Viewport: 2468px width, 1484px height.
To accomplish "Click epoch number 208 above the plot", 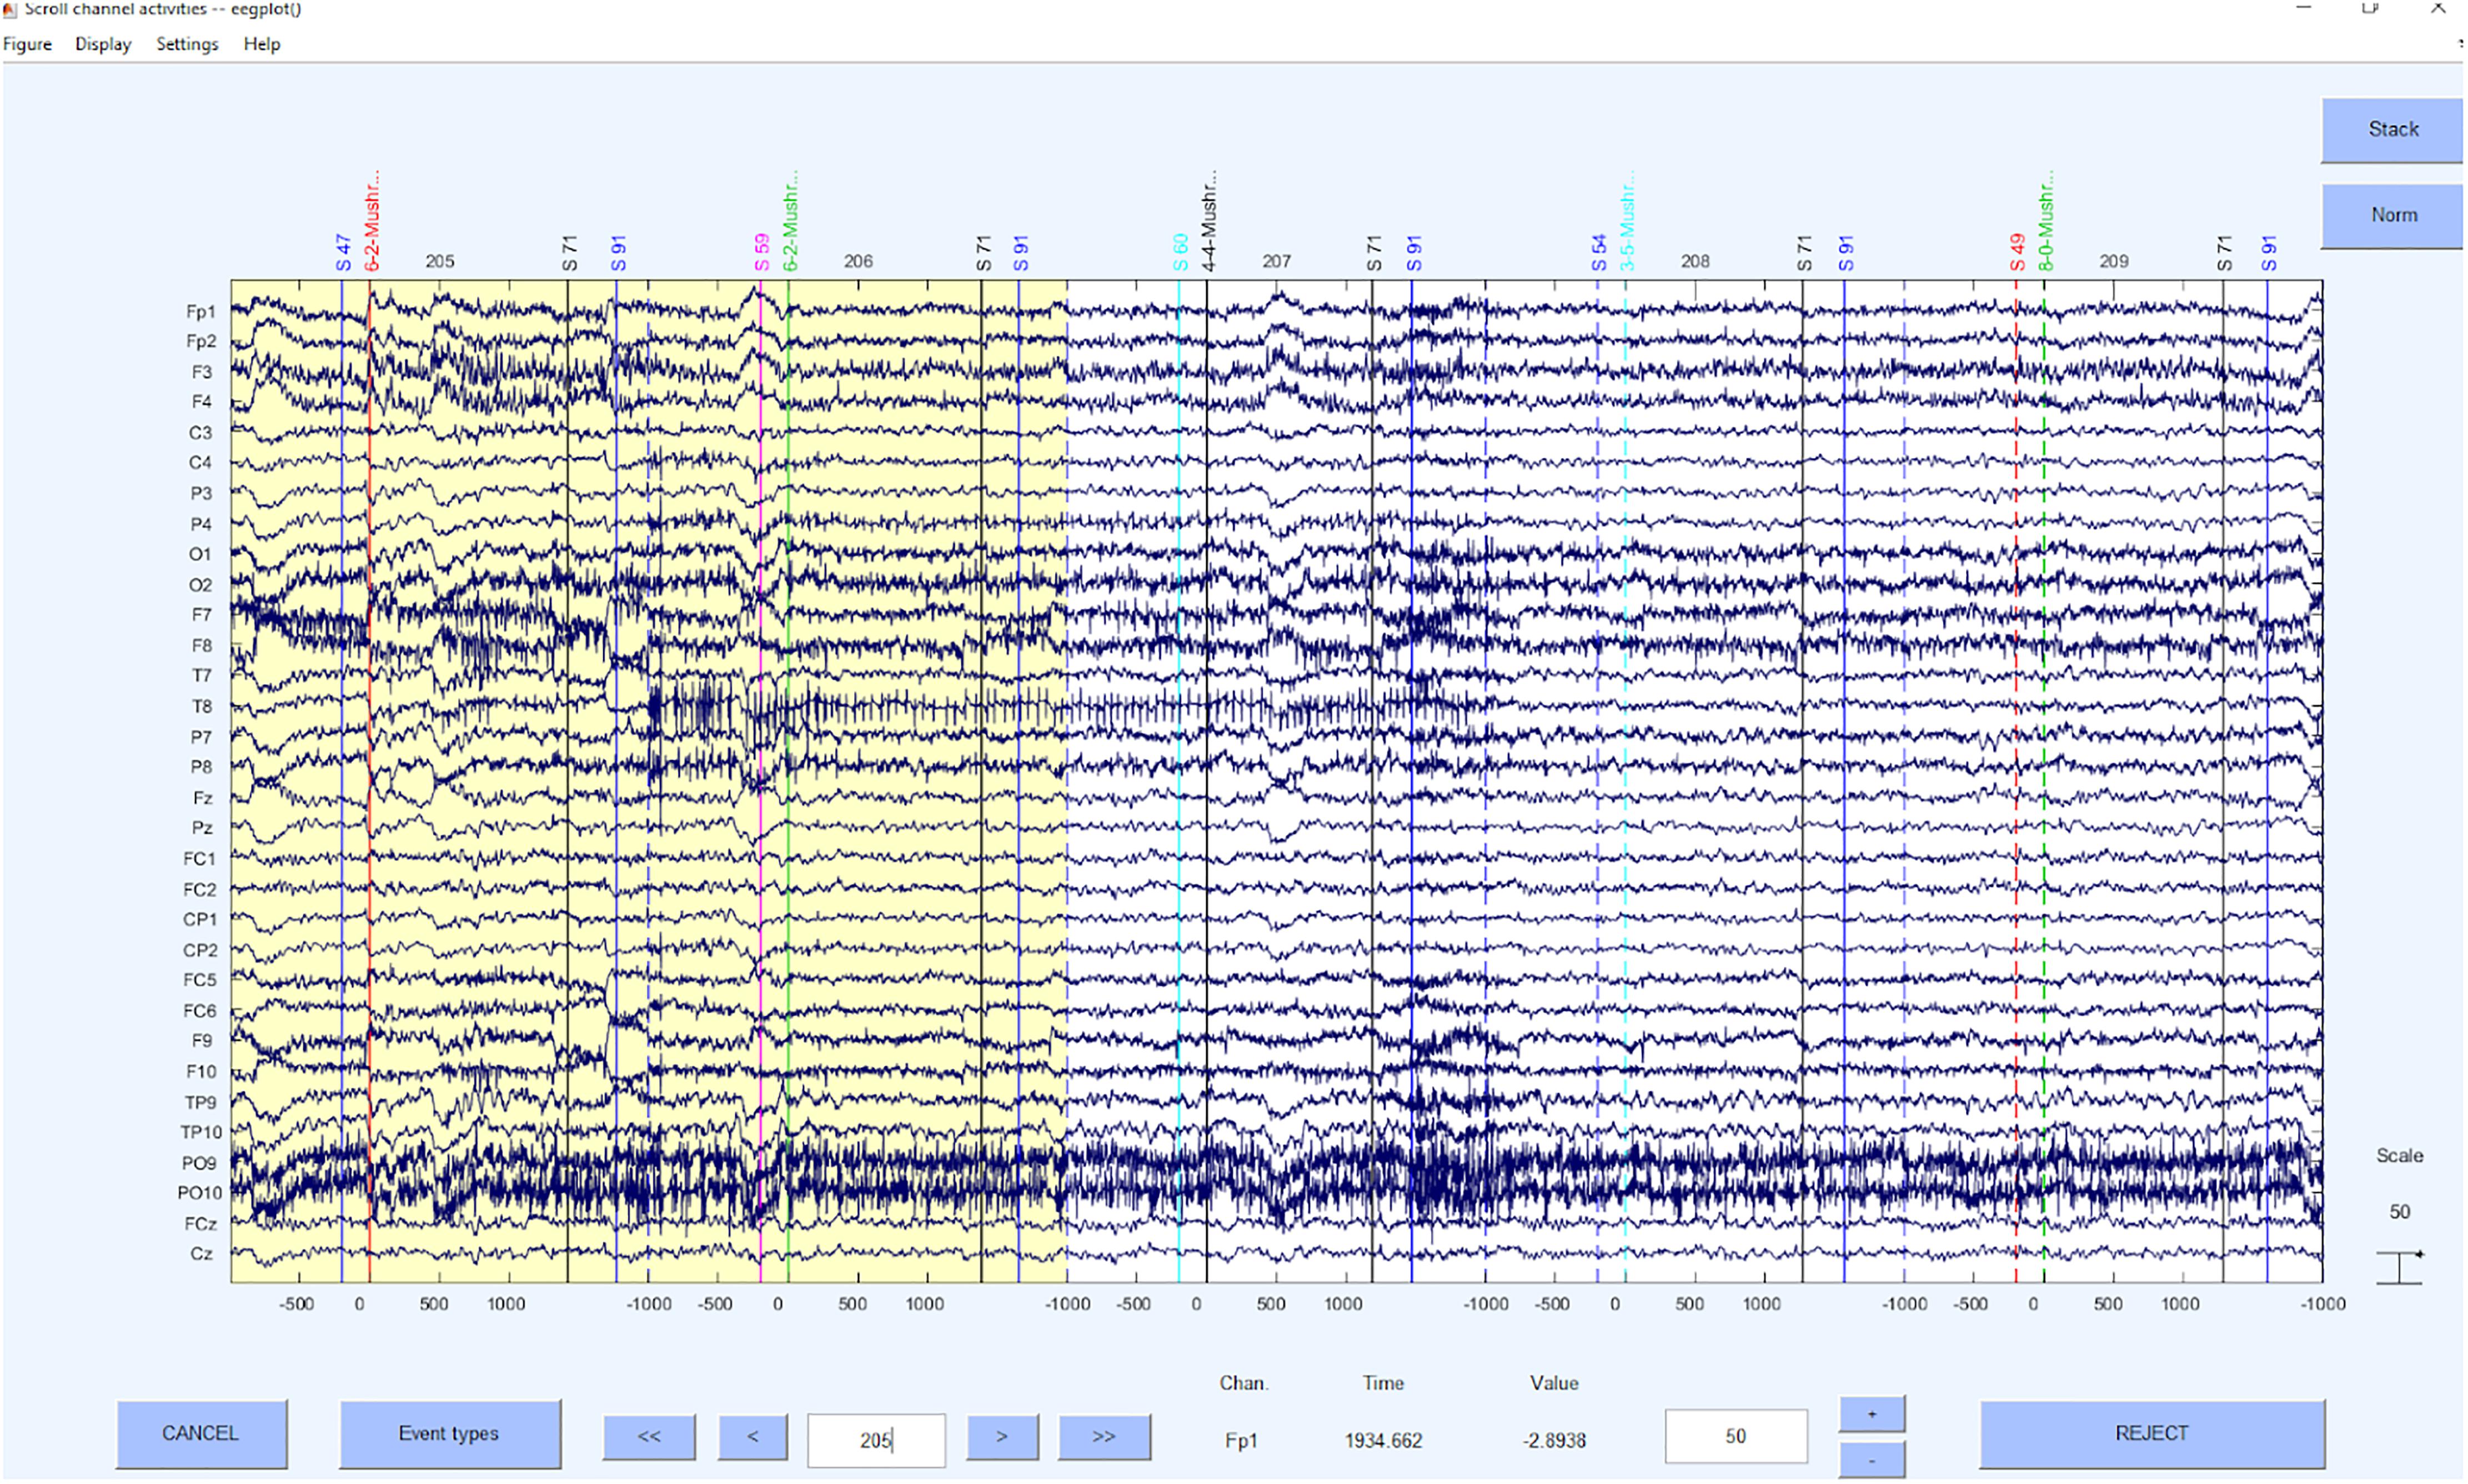I will point(1695,261).
